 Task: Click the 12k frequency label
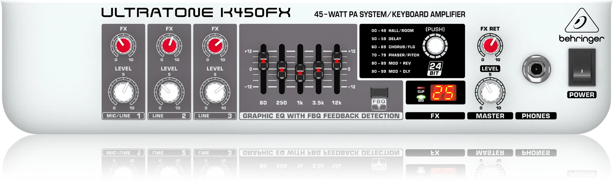[x=337, y=103]
